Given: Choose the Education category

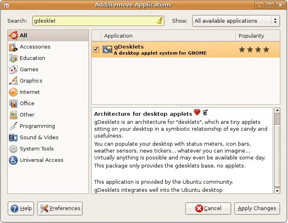Looking at the screenshot, I should tap(32, 58).
